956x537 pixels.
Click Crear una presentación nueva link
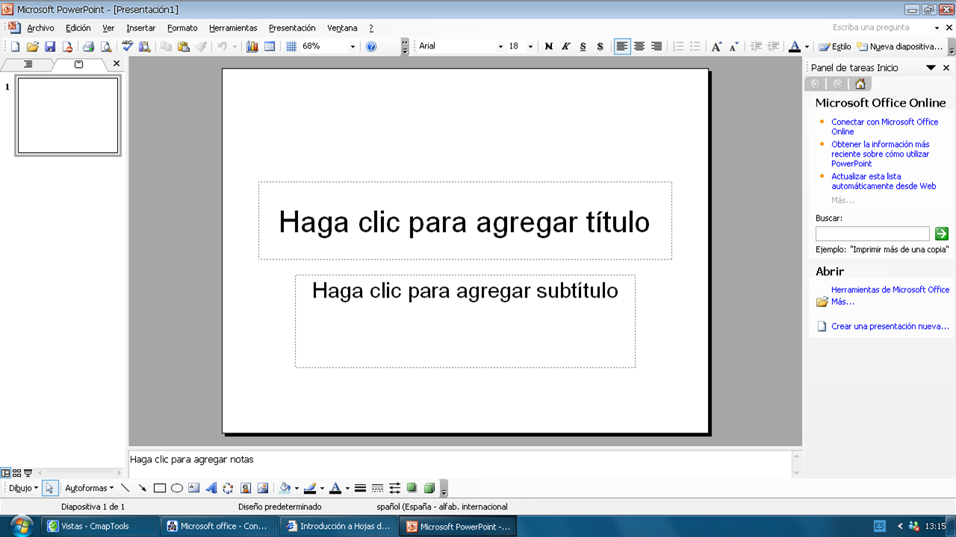(890, 327)
